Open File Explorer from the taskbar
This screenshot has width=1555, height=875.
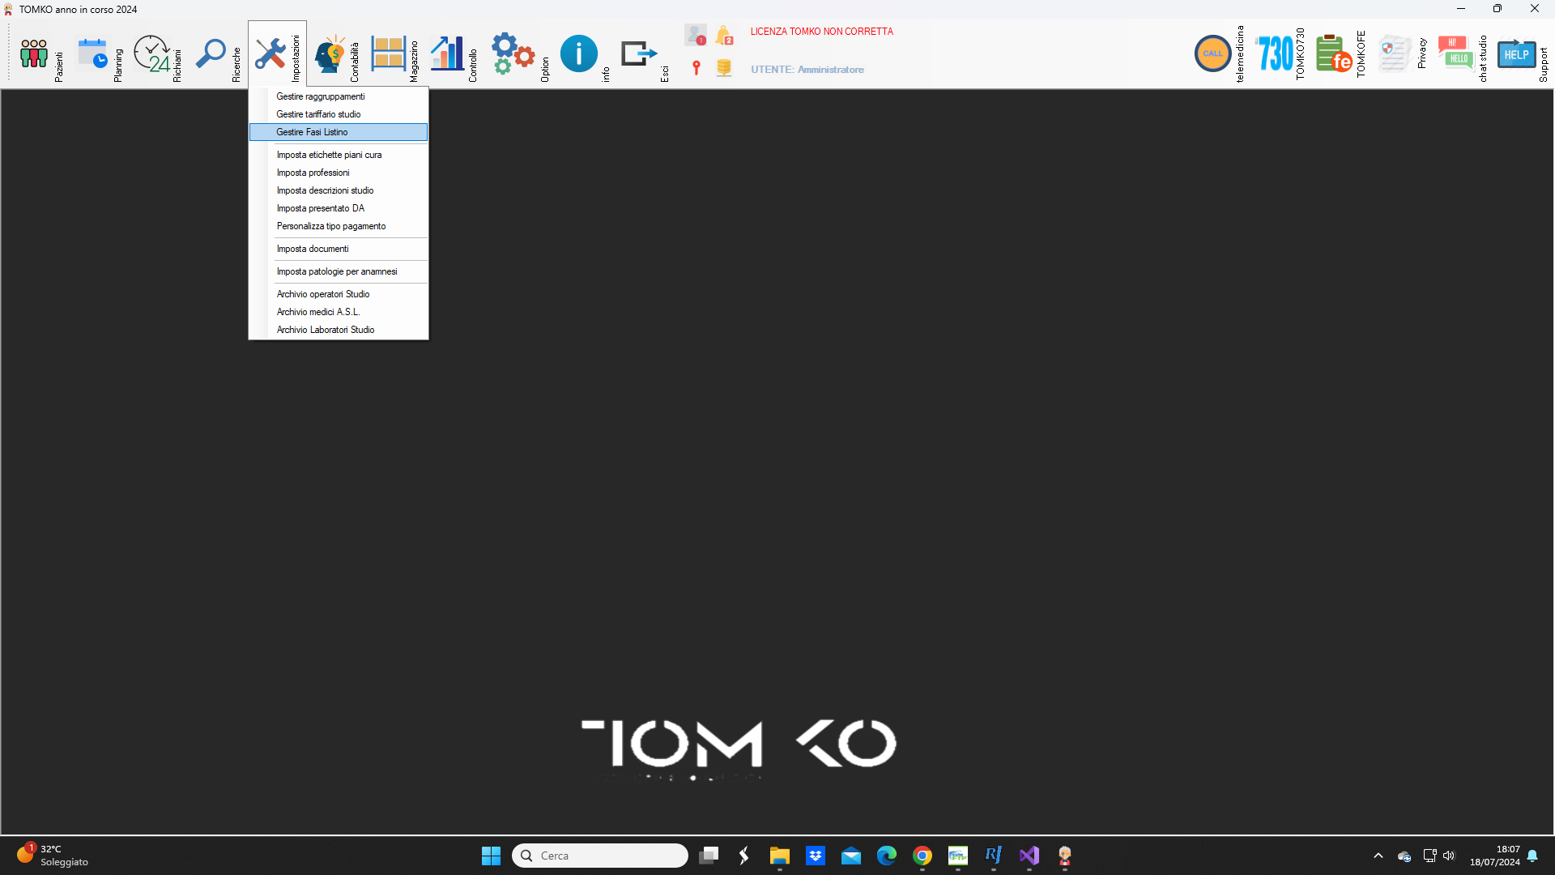(779, 856)
